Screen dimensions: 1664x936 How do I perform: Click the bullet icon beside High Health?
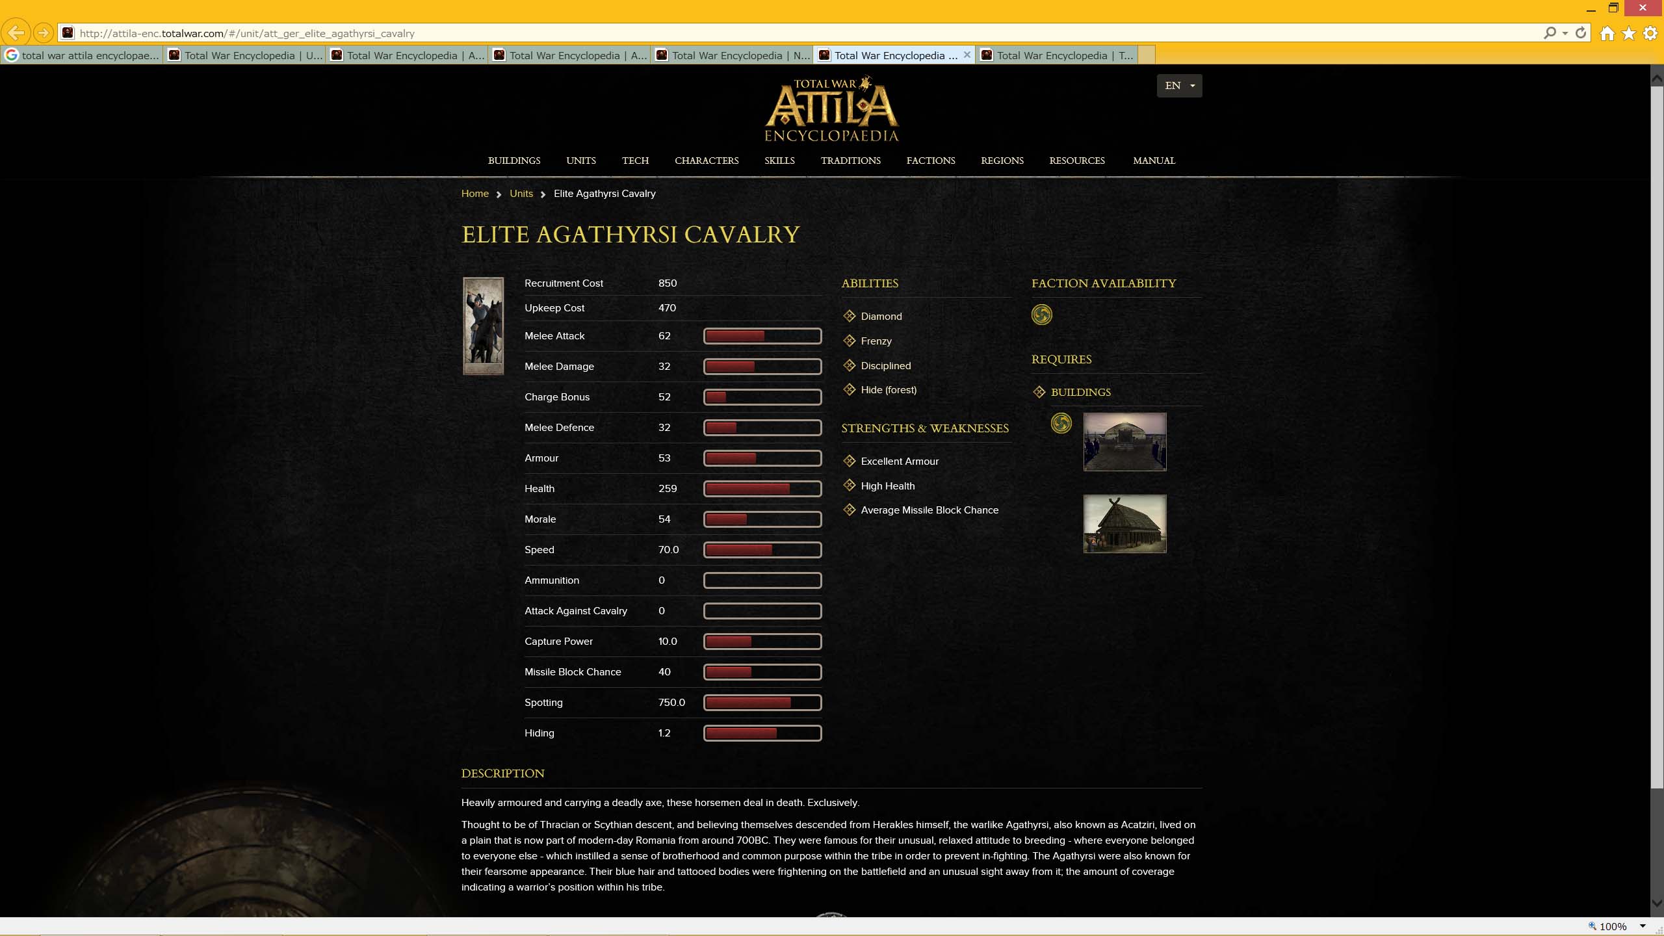click(x=849, y=486)
